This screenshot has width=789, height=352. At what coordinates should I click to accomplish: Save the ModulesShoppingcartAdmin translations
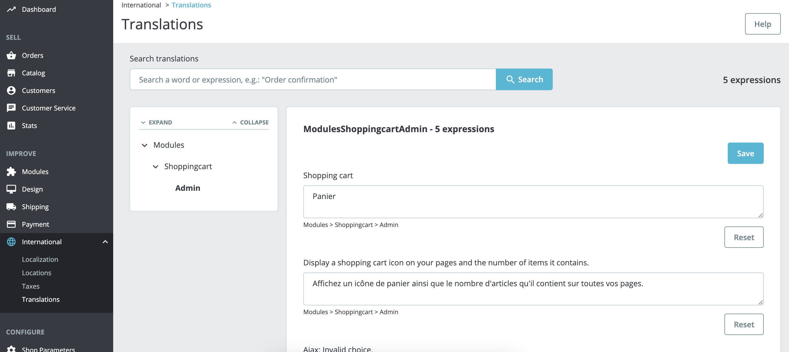pyautogui.click(x=745, y=153)
